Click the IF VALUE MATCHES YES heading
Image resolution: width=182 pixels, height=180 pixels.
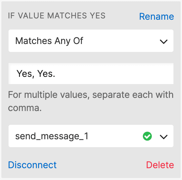[57, 15]
